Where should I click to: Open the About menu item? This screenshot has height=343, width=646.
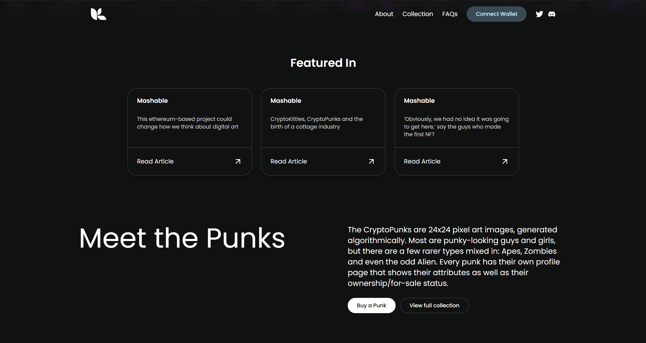tap(384, 14)
